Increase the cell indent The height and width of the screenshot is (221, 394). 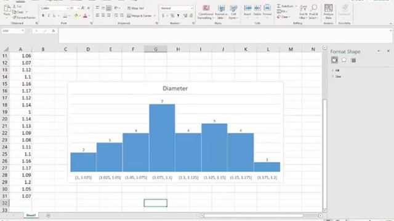[x=122, y=15]
